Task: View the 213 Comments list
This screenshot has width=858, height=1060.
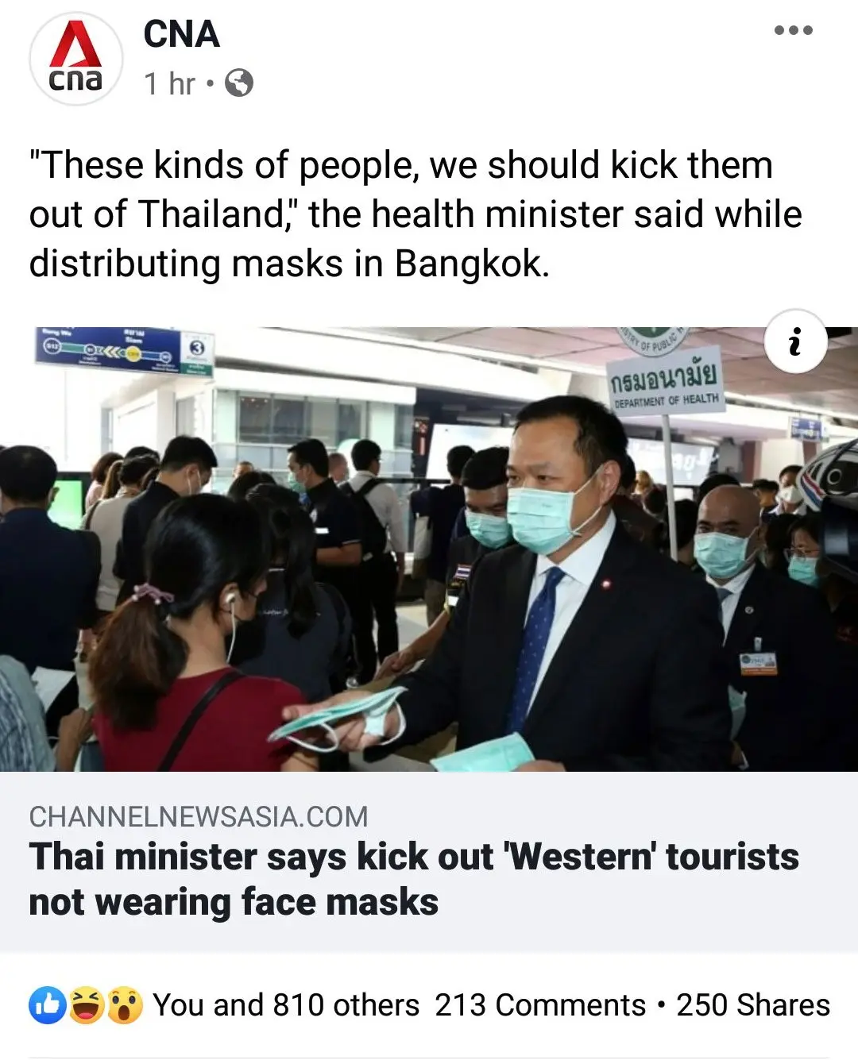Action: (x=540, y=1005)
